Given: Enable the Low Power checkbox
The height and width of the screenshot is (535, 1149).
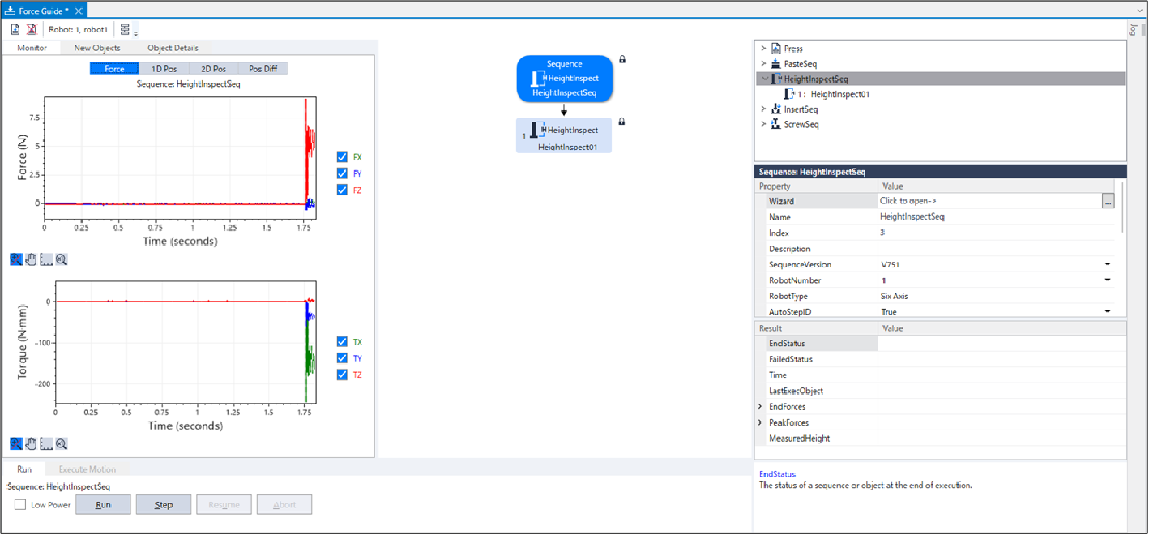Looking at the screenshot, I should point(20,505).
